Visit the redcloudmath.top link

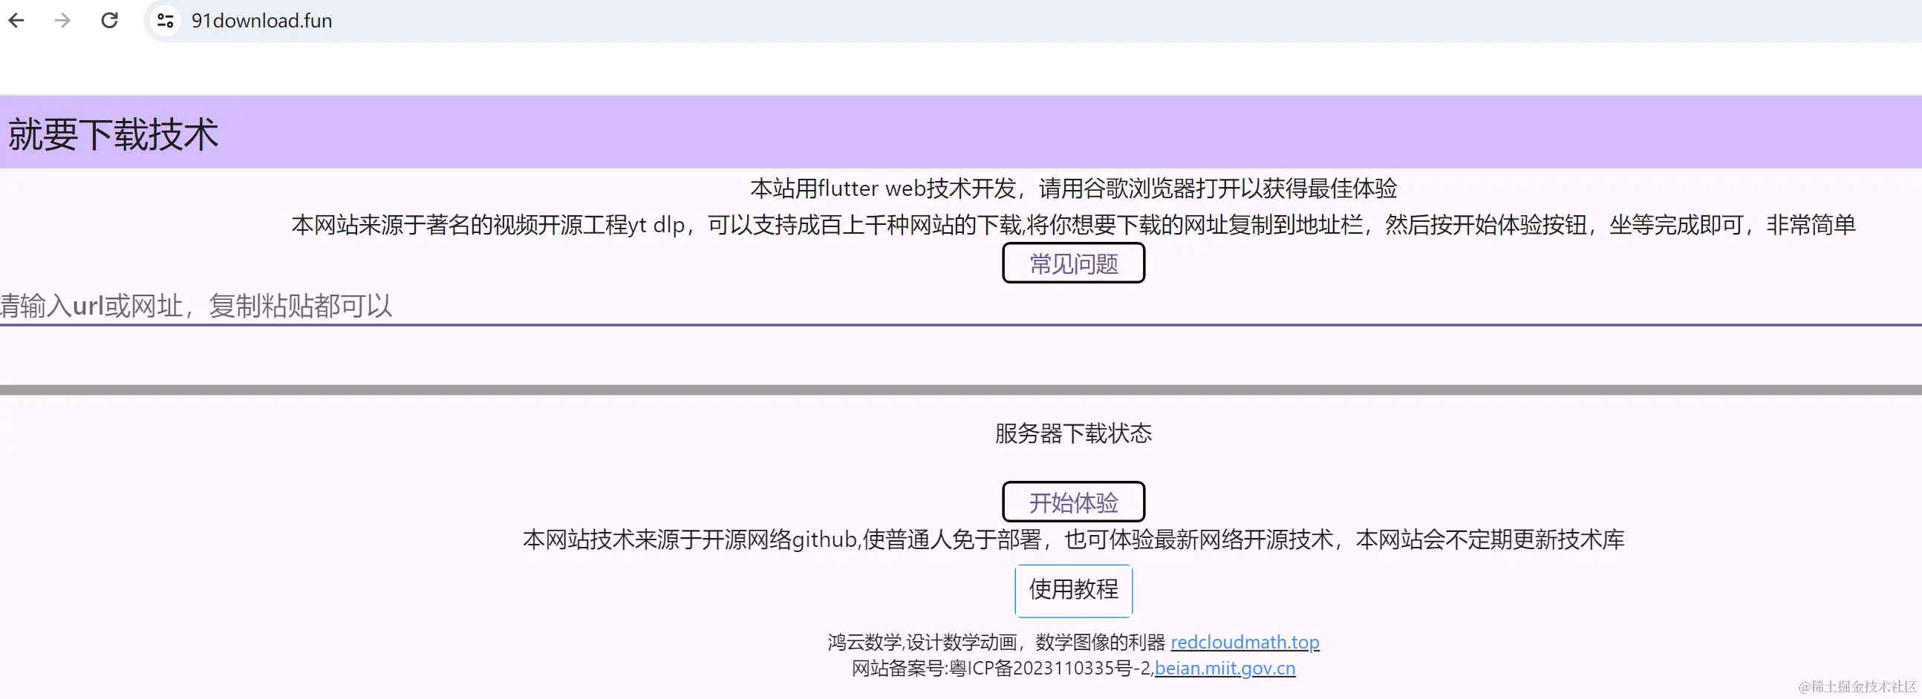1245,642
